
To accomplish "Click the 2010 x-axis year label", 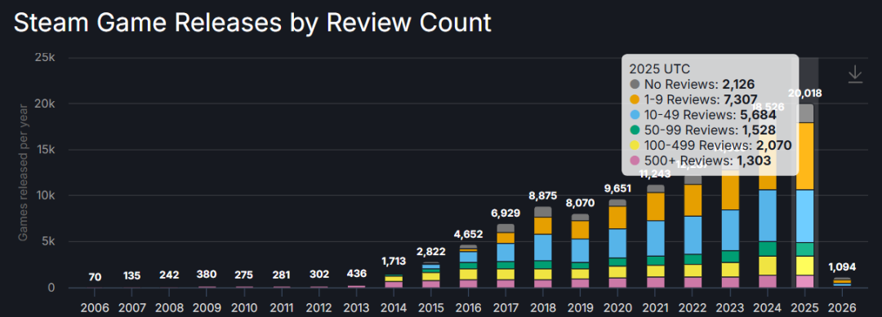I will tap(244, 307).
